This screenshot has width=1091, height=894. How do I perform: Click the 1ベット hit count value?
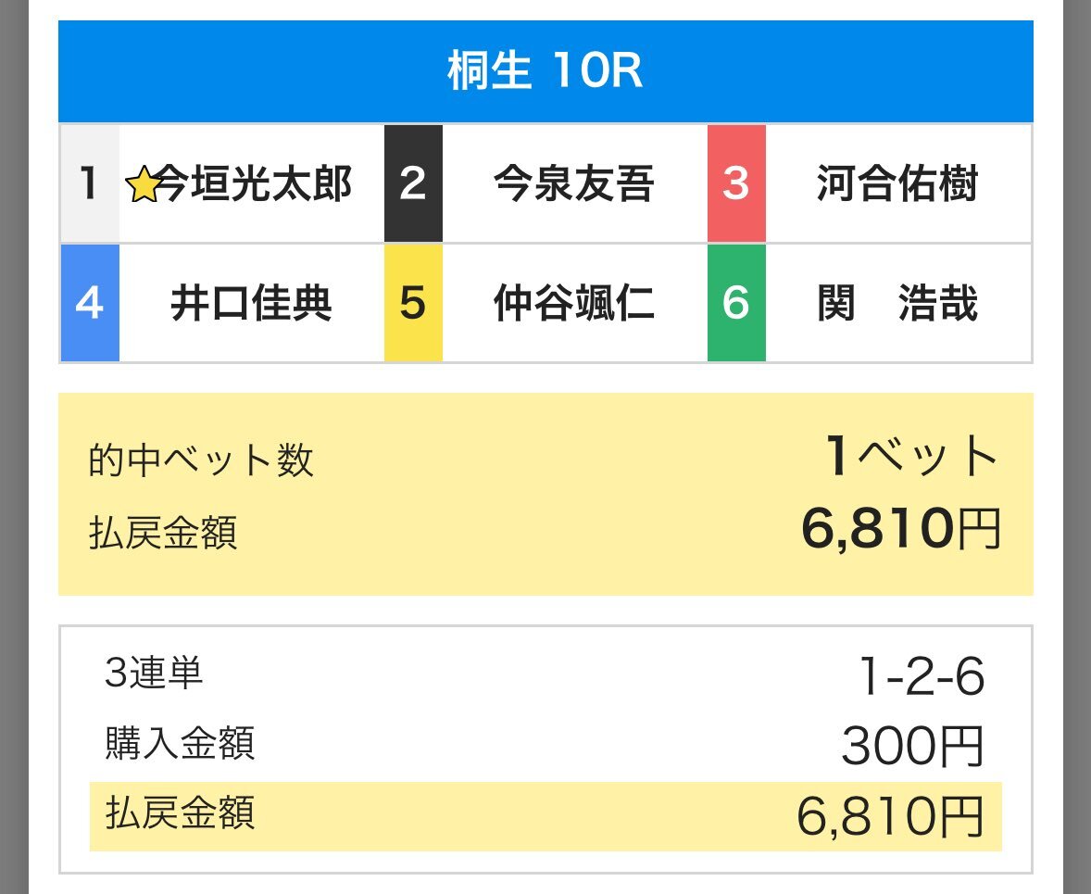point(912,456)
